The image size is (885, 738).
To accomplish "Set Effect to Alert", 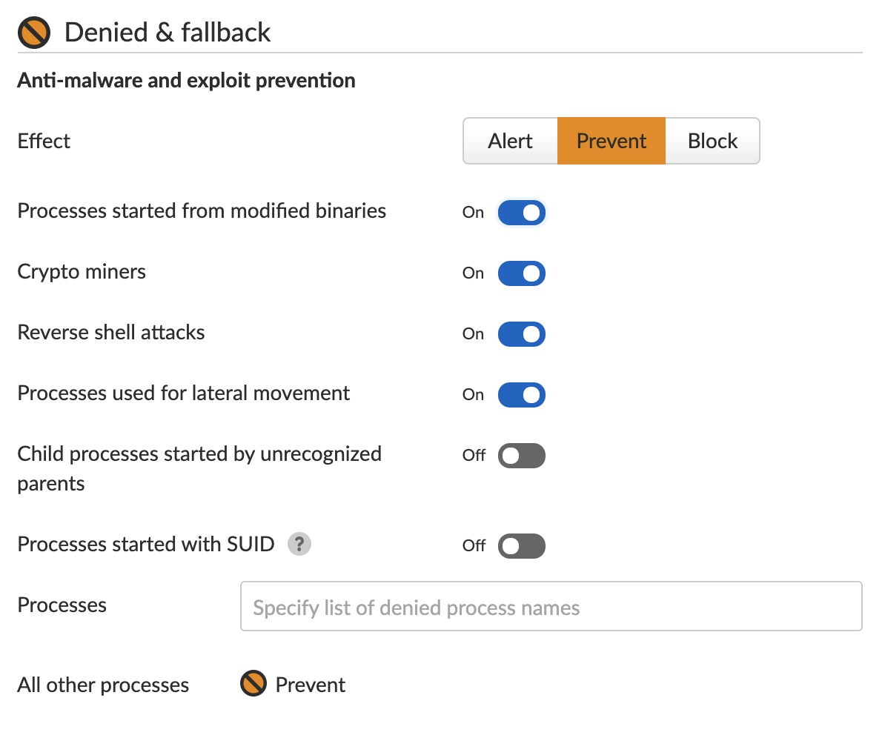I will click(x=510, y=141).
